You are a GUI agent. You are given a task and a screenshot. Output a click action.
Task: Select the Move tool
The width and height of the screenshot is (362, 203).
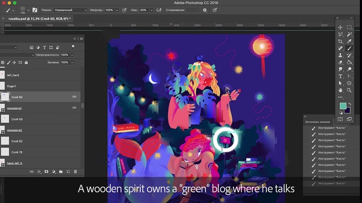[341, 28]
